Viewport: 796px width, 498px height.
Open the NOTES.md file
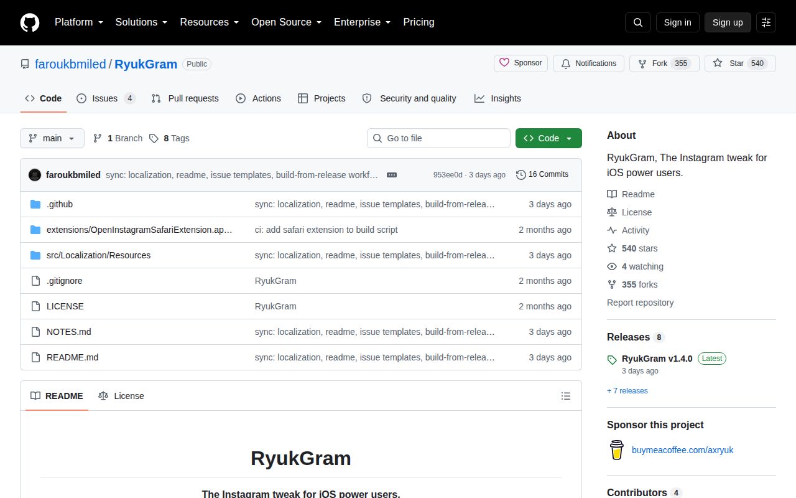point(69,332)
